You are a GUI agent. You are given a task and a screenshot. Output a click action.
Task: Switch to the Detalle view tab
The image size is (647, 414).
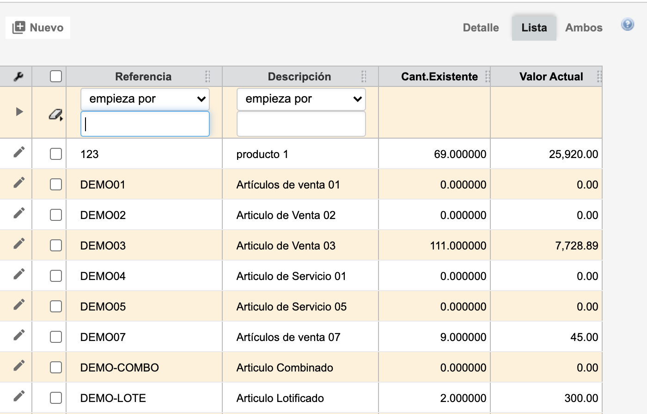point(481,28)
